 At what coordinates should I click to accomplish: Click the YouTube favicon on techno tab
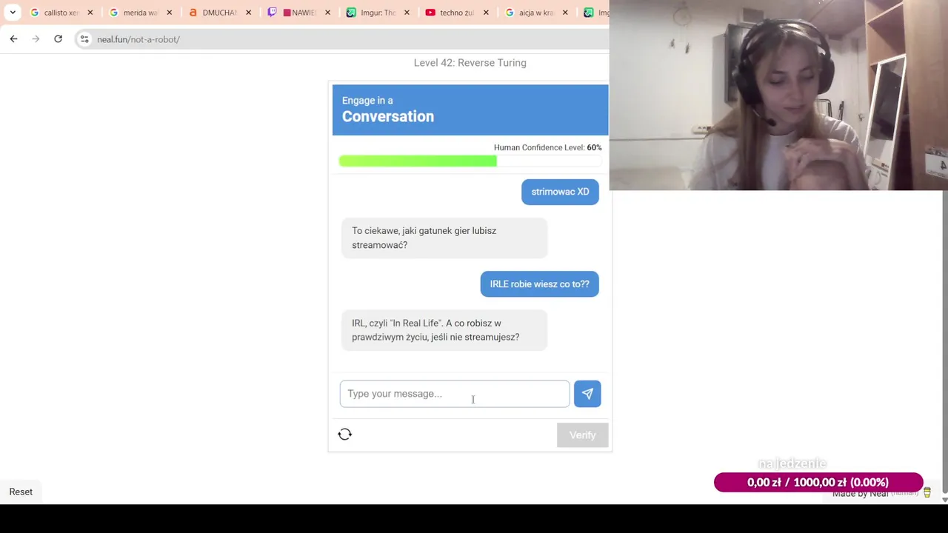pyautogui.click(x=430, y=13)
